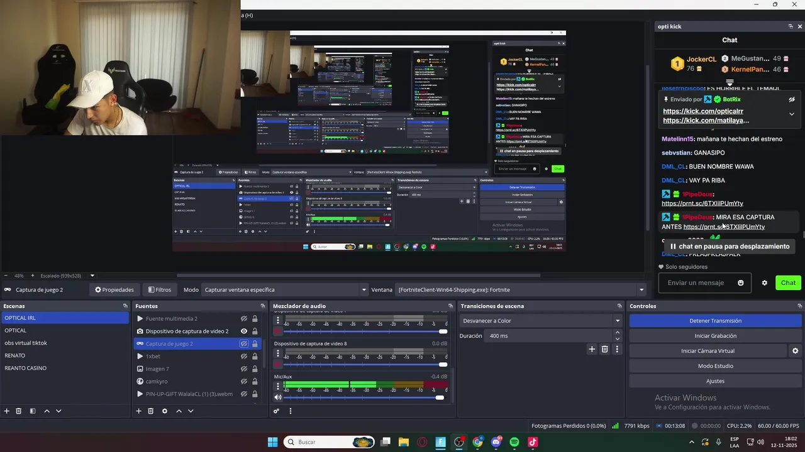The image size is (805, 452).
Task: Increase the transition Duración value
Action: 617,333
